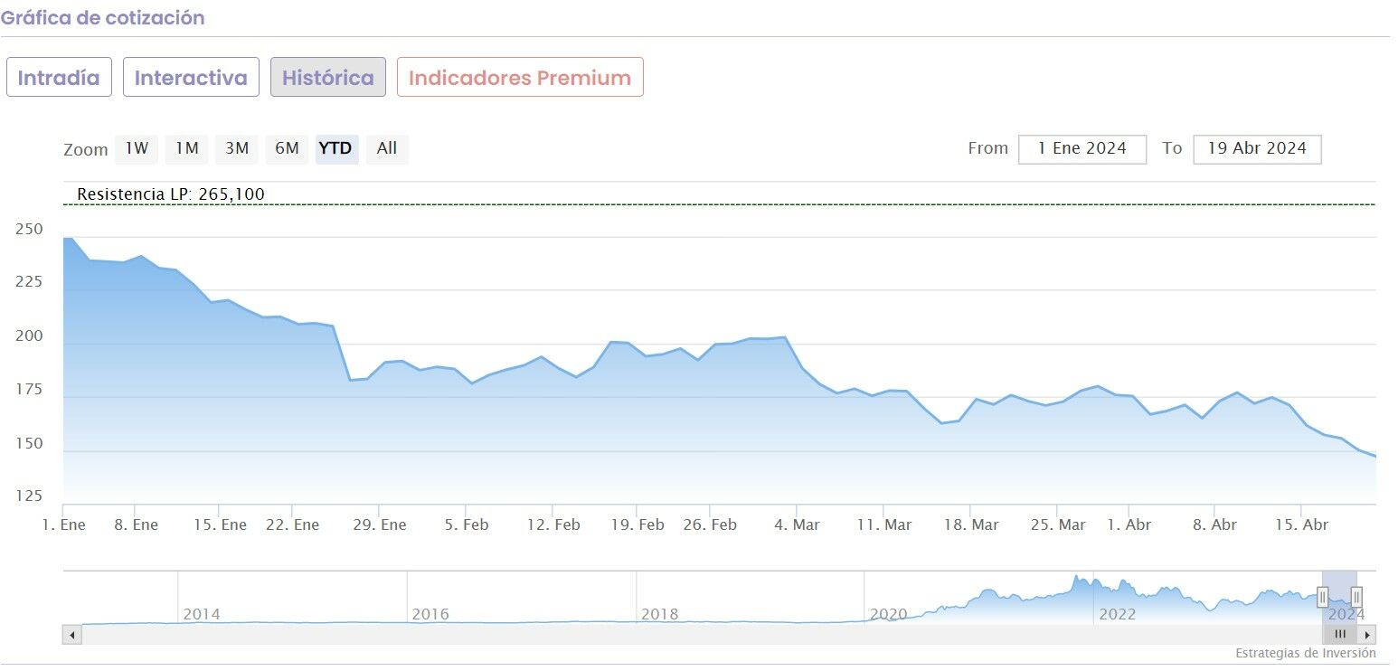Click the To date field
Image resolution: width=1398 pixels, height=671 pixels.
click(x=1257, y=149)
